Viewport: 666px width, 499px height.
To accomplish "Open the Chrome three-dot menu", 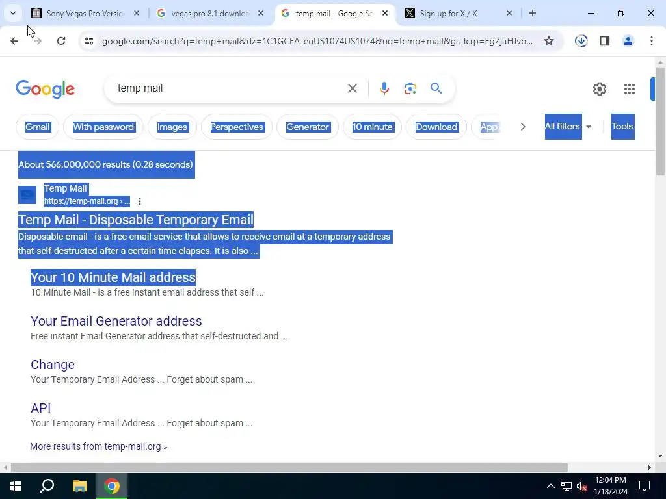I will pos(652,41).
